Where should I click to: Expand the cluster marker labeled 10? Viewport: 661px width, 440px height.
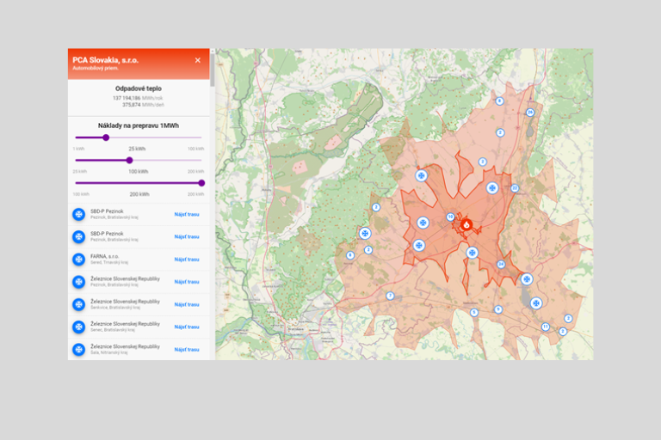click(450, 217)
